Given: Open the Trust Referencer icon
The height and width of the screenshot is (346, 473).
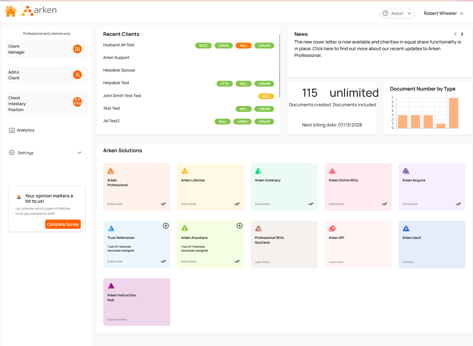Looking at the screenshot, I should (111, 228).
